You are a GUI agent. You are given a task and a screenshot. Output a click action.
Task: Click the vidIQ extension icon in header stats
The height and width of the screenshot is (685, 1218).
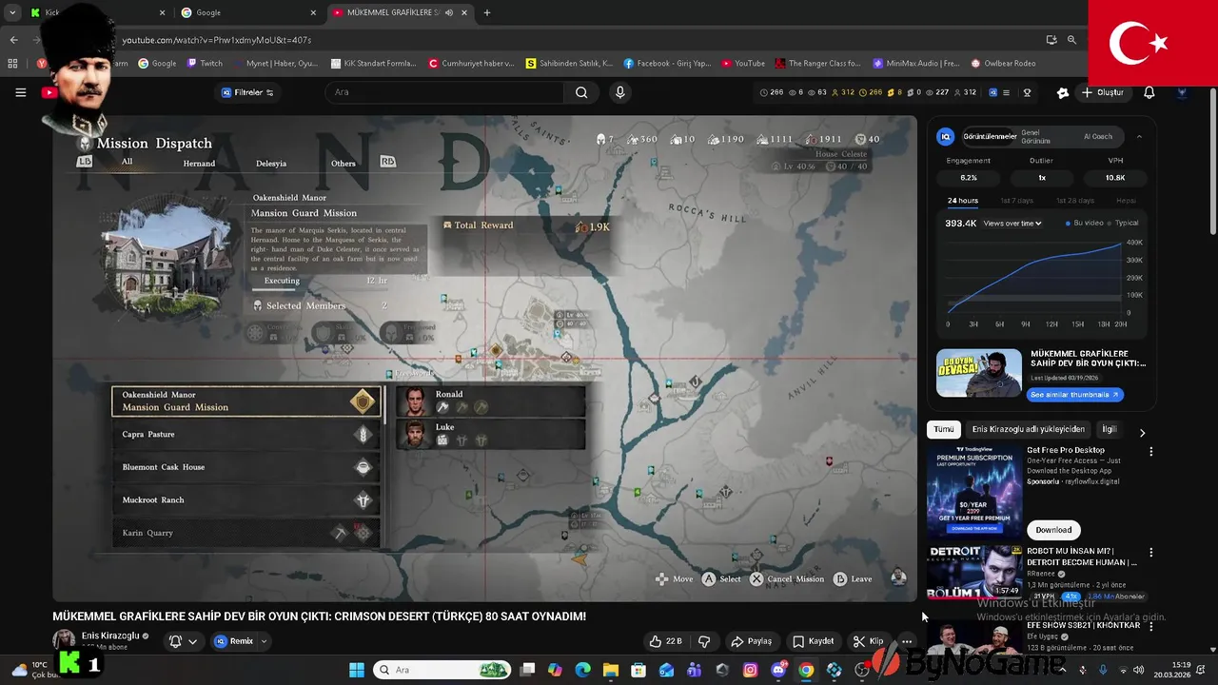(992, 92)
